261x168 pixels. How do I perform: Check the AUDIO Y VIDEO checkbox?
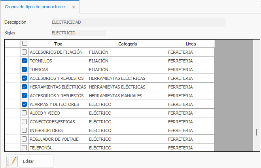24,113
